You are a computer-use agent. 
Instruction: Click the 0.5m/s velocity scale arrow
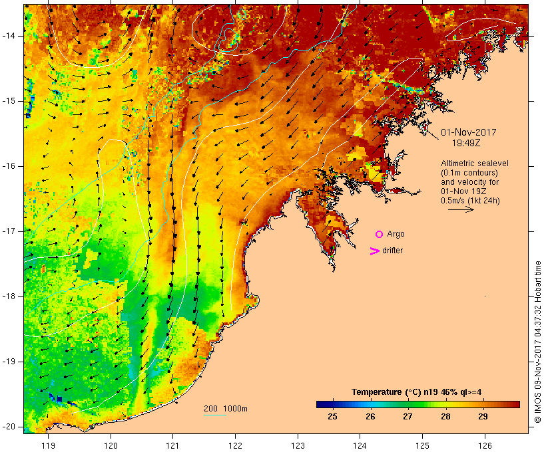(x=461, y=209)
